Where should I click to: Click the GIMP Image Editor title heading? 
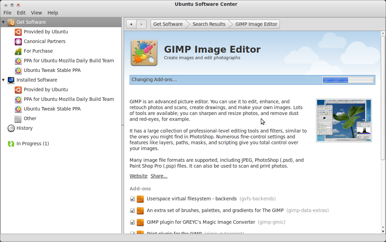pyautogui.click(x=212, y=50)
